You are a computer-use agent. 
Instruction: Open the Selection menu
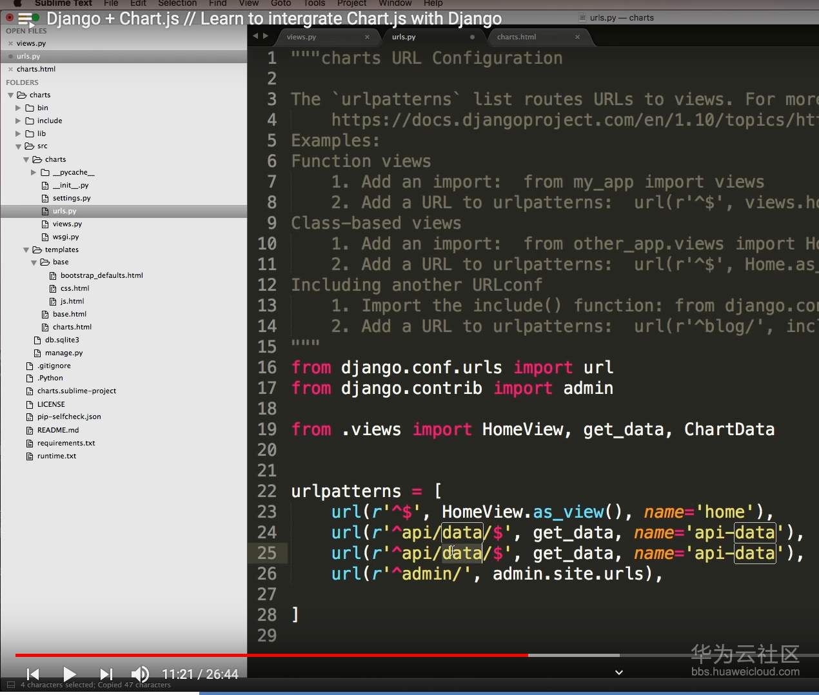pyautogui.click(x=177, y=3)
